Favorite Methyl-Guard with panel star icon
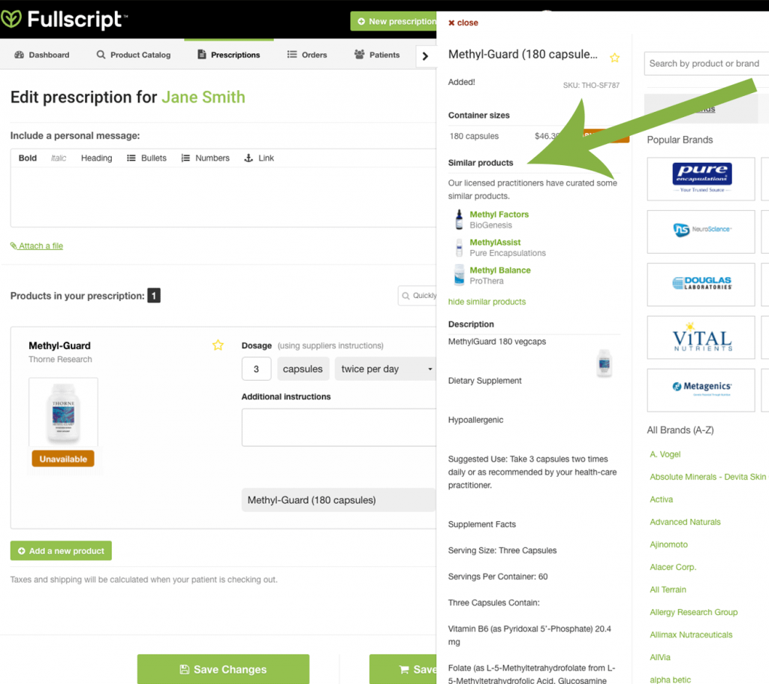The width and height of the screenshot is (769, 684). (x=614, y=58)
